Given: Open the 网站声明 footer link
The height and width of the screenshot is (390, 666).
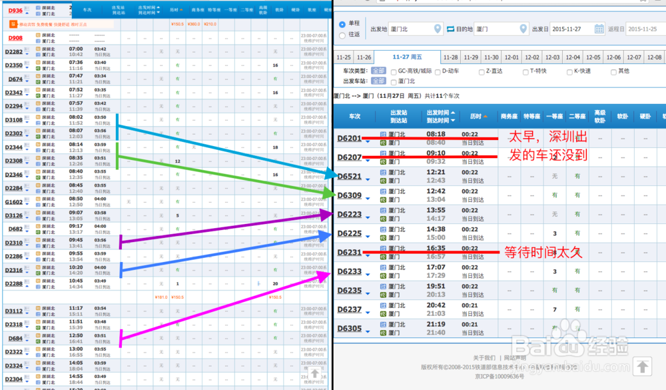Looking at the screenshot, I should [515, 358].
